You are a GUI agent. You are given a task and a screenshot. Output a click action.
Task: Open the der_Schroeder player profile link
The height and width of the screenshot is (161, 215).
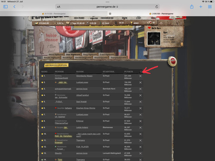click(61, 97)
